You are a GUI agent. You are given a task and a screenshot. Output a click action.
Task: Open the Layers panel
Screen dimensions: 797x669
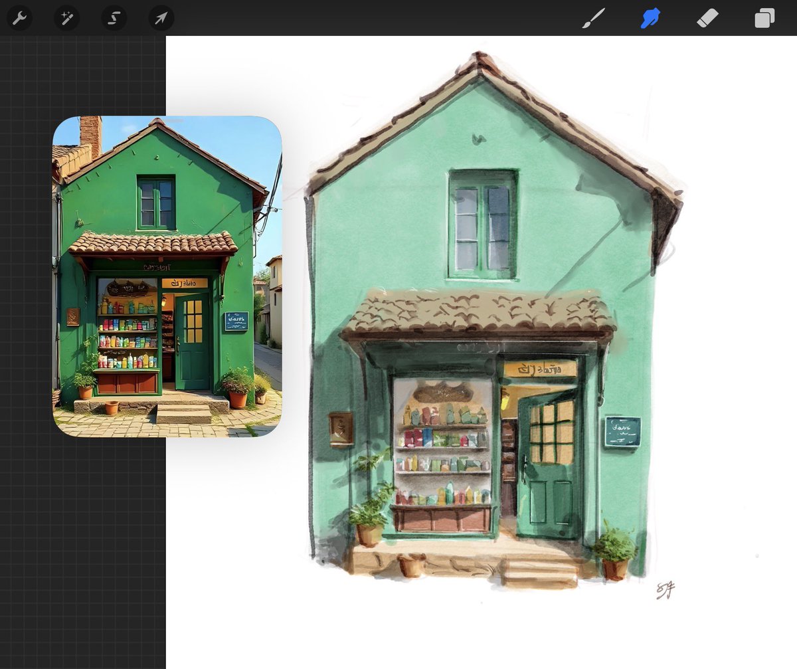[764, 18]
